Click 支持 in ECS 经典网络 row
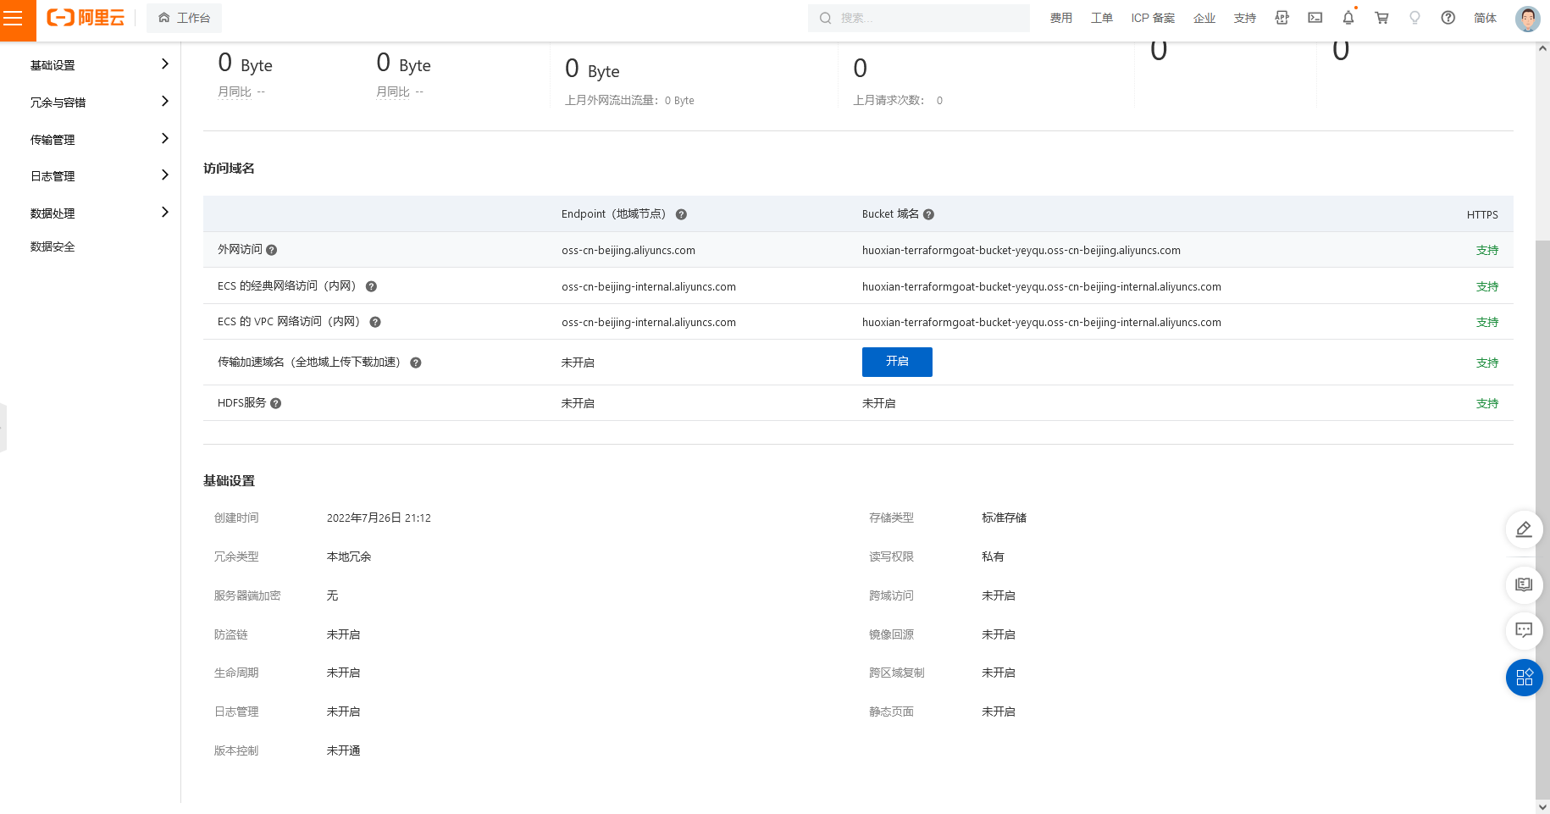Image resolution: width=1550 pixels, height=814 pixels. (1487, 287)
